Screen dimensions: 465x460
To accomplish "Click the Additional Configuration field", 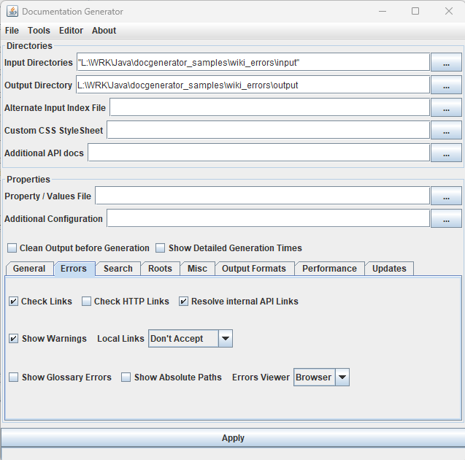I will (268, 218).
